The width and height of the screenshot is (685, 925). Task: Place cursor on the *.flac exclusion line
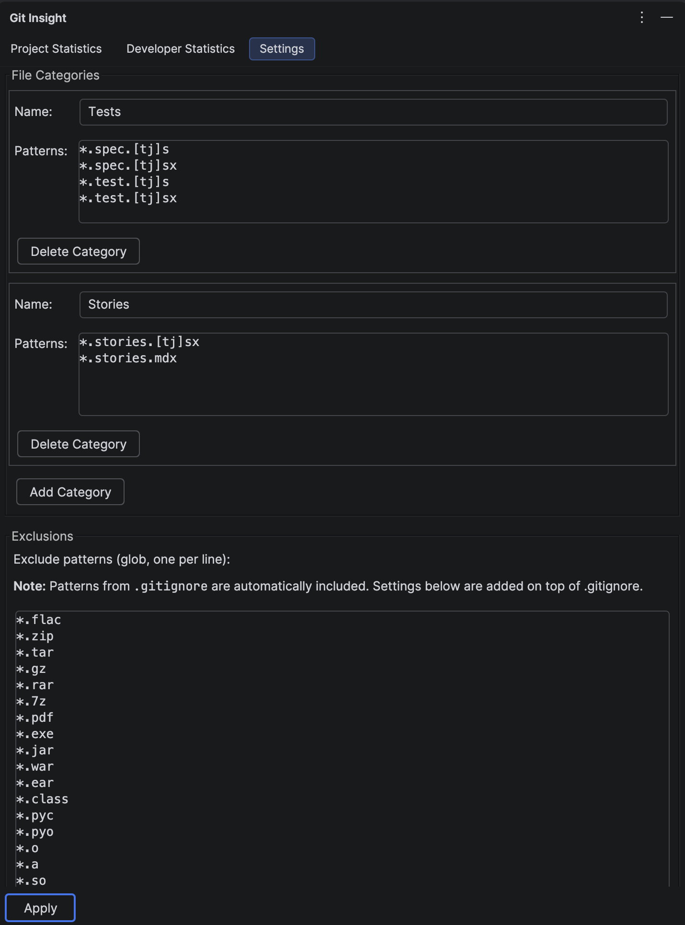tap(38, 620)
